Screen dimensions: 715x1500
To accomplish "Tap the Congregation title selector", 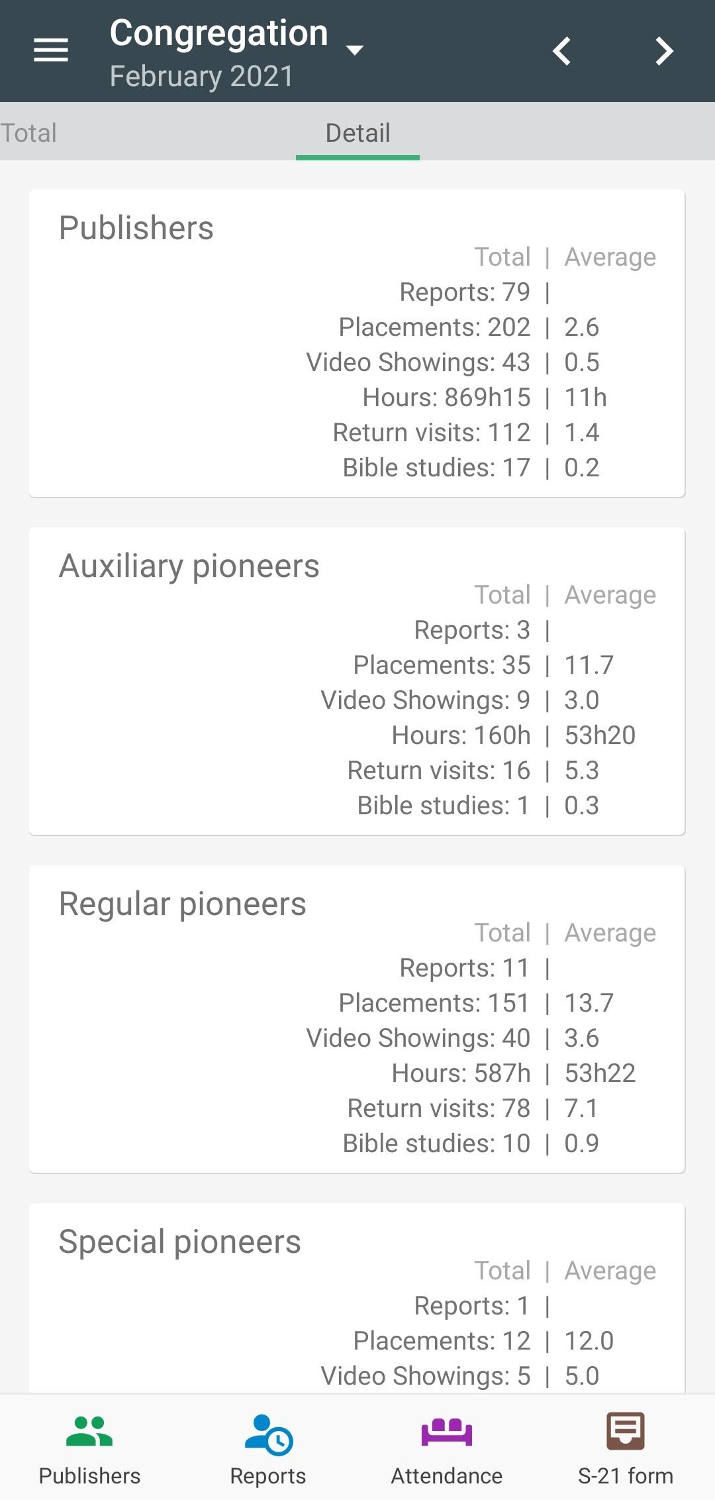I will 219,33.
